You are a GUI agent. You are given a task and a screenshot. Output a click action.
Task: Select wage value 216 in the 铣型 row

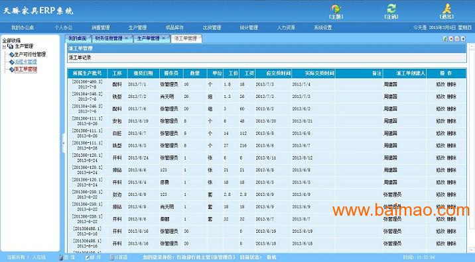click(x=243, y=146)
